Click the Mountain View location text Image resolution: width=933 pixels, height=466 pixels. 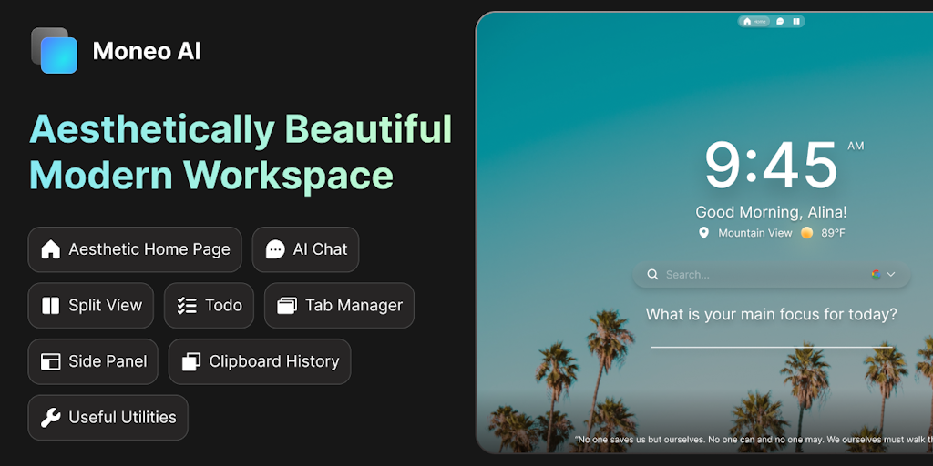point(755,233)
